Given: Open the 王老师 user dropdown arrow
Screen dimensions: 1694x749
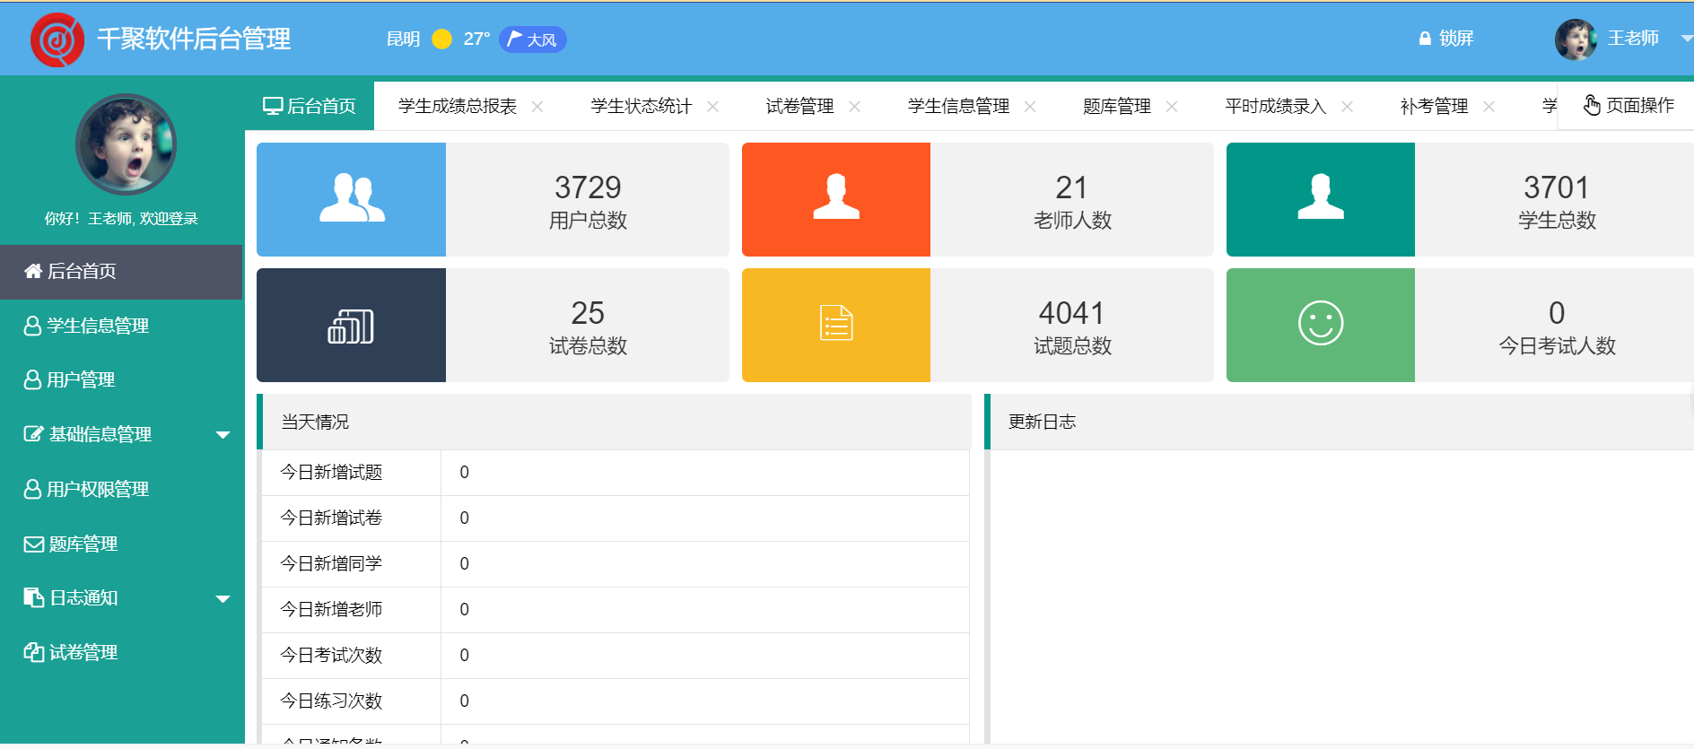Looking at the screenshot, I should (x=1685, y=39).
